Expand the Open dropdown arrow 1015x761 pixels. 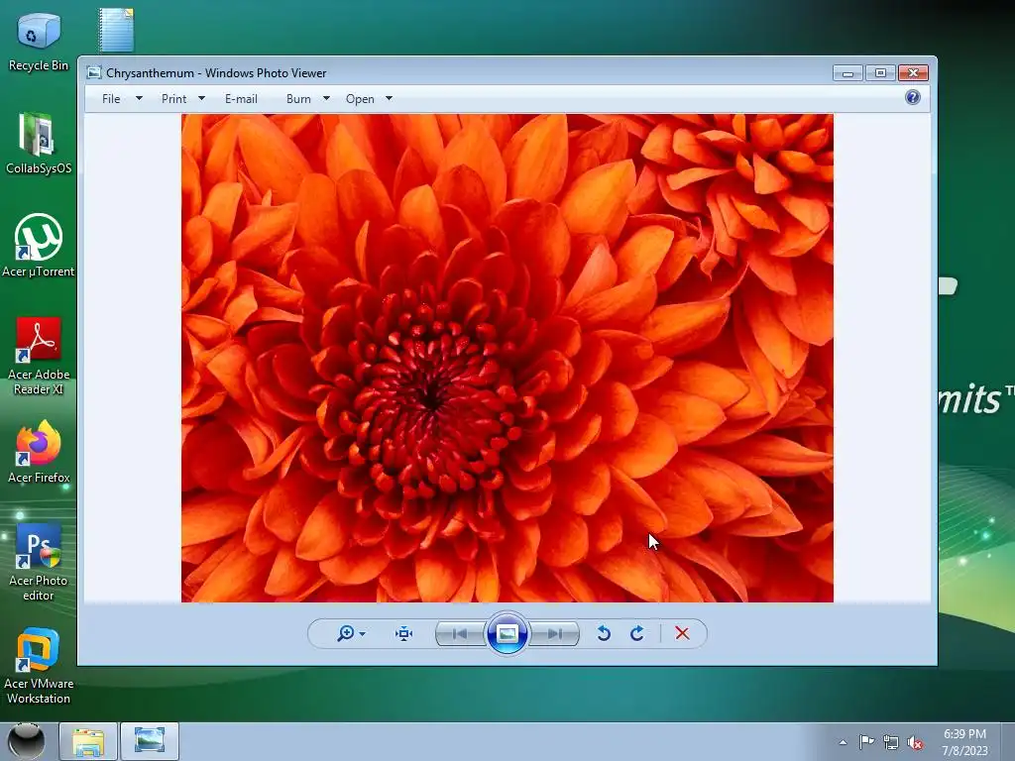tap(389, 98)
